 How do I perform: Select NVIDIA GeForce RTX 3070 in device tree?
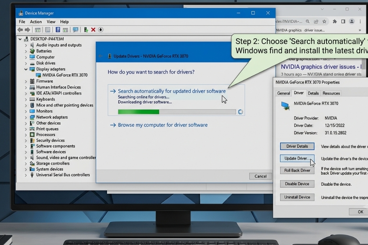(x=65, y=75)
